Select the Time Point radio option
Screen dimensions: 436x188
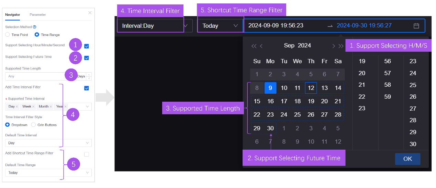pyautogui.click(x=8, y=35)
